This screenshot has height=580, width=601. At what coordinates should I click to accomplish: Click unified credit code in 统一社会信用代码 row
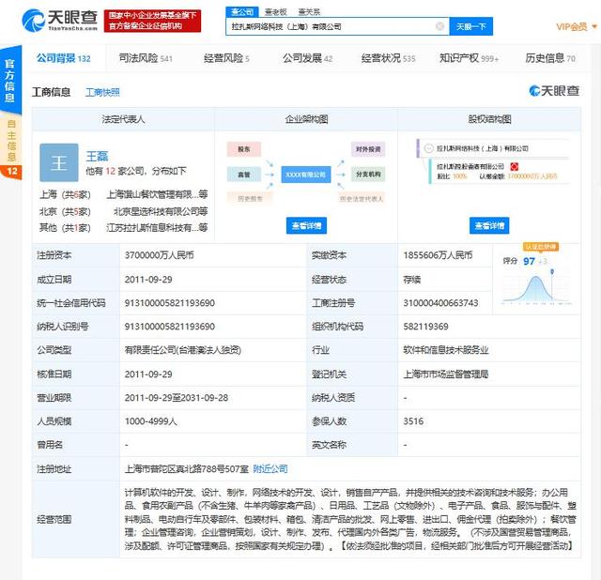point(169,303)
